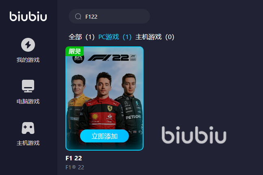
Task: Switch to the 主机游戏 (0) results tab
Action: click(155, 37)
